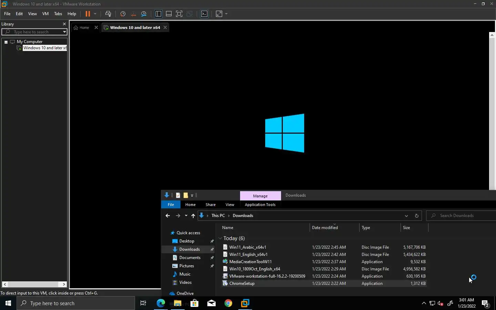The image size is (496, 310).
Task: Toggle the thumbnail bar icon
Action: click(169, 14)
